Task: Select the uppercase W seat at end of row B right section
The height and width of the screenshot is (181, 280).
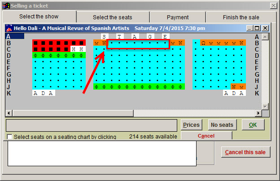Action: (x=241, y=43)
